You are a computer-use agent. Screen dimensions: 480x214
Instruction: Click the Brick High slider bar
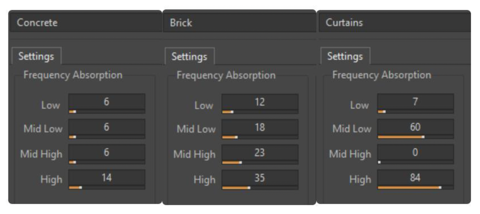coord(260,188)
